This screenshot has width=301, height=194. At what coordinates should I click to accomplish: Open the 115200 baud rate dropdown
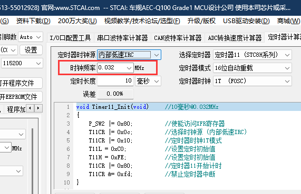[x=22, y=63]
